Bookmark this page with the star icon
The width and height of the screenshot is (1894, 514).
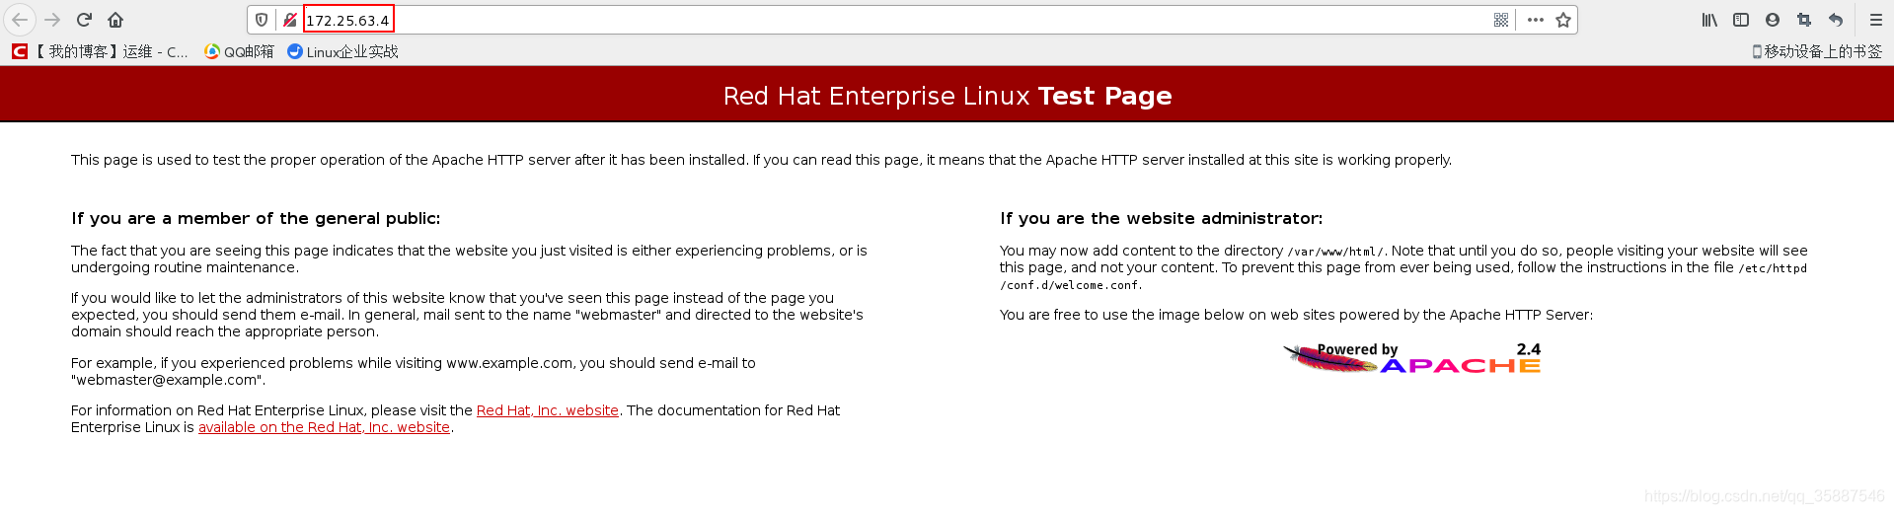(x=1563, y=20)
